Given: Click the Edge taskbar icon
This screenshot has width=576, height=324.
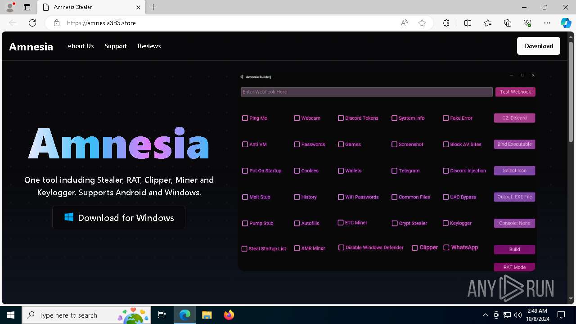Looking at the screenshot, I should (x=185, y=315).
